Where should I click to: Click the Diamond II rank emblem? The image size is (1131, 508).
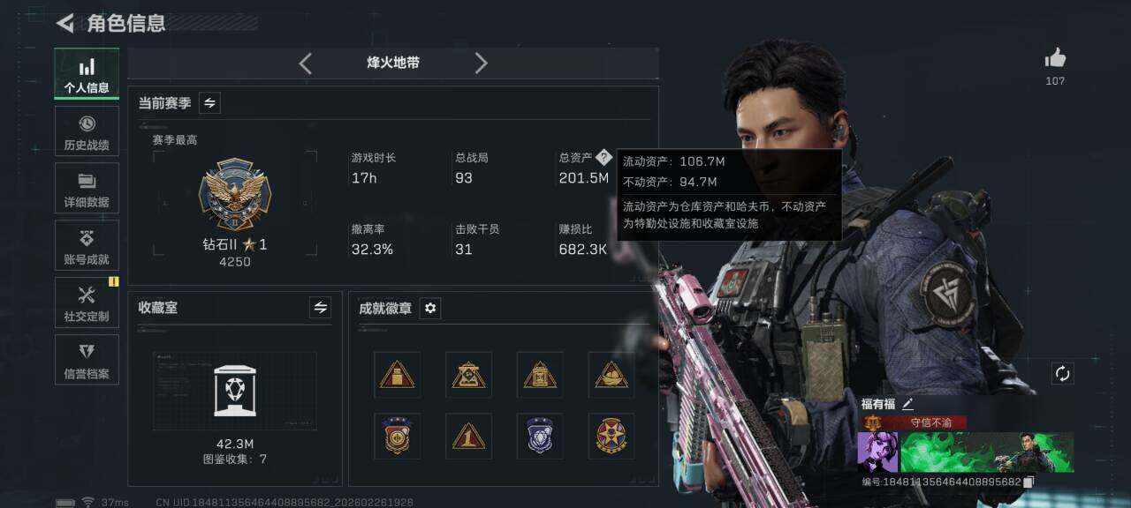click(x=234, y=195)
